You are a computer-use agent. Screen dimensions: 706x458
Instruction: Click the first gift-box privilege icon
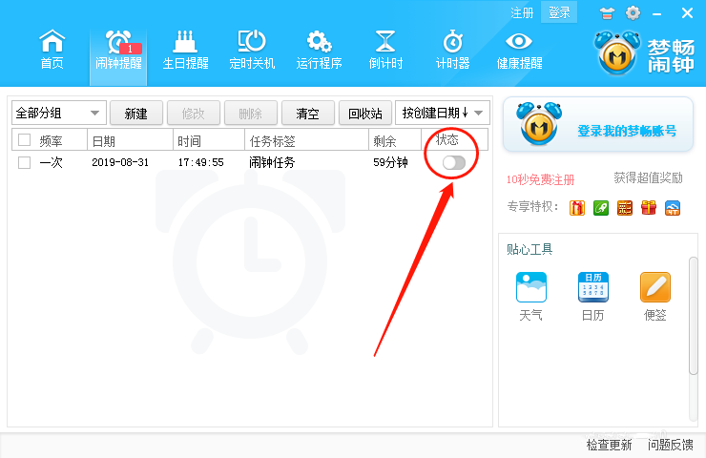[577, 208]
